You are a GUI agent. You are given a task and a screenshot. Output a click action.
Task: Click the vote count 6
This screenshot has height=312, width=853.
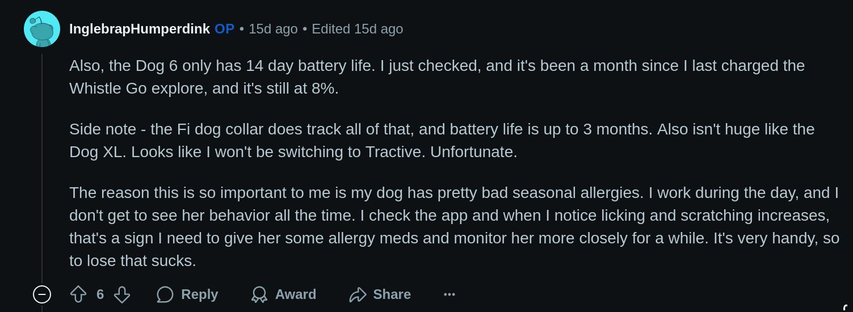click(100, 294)
